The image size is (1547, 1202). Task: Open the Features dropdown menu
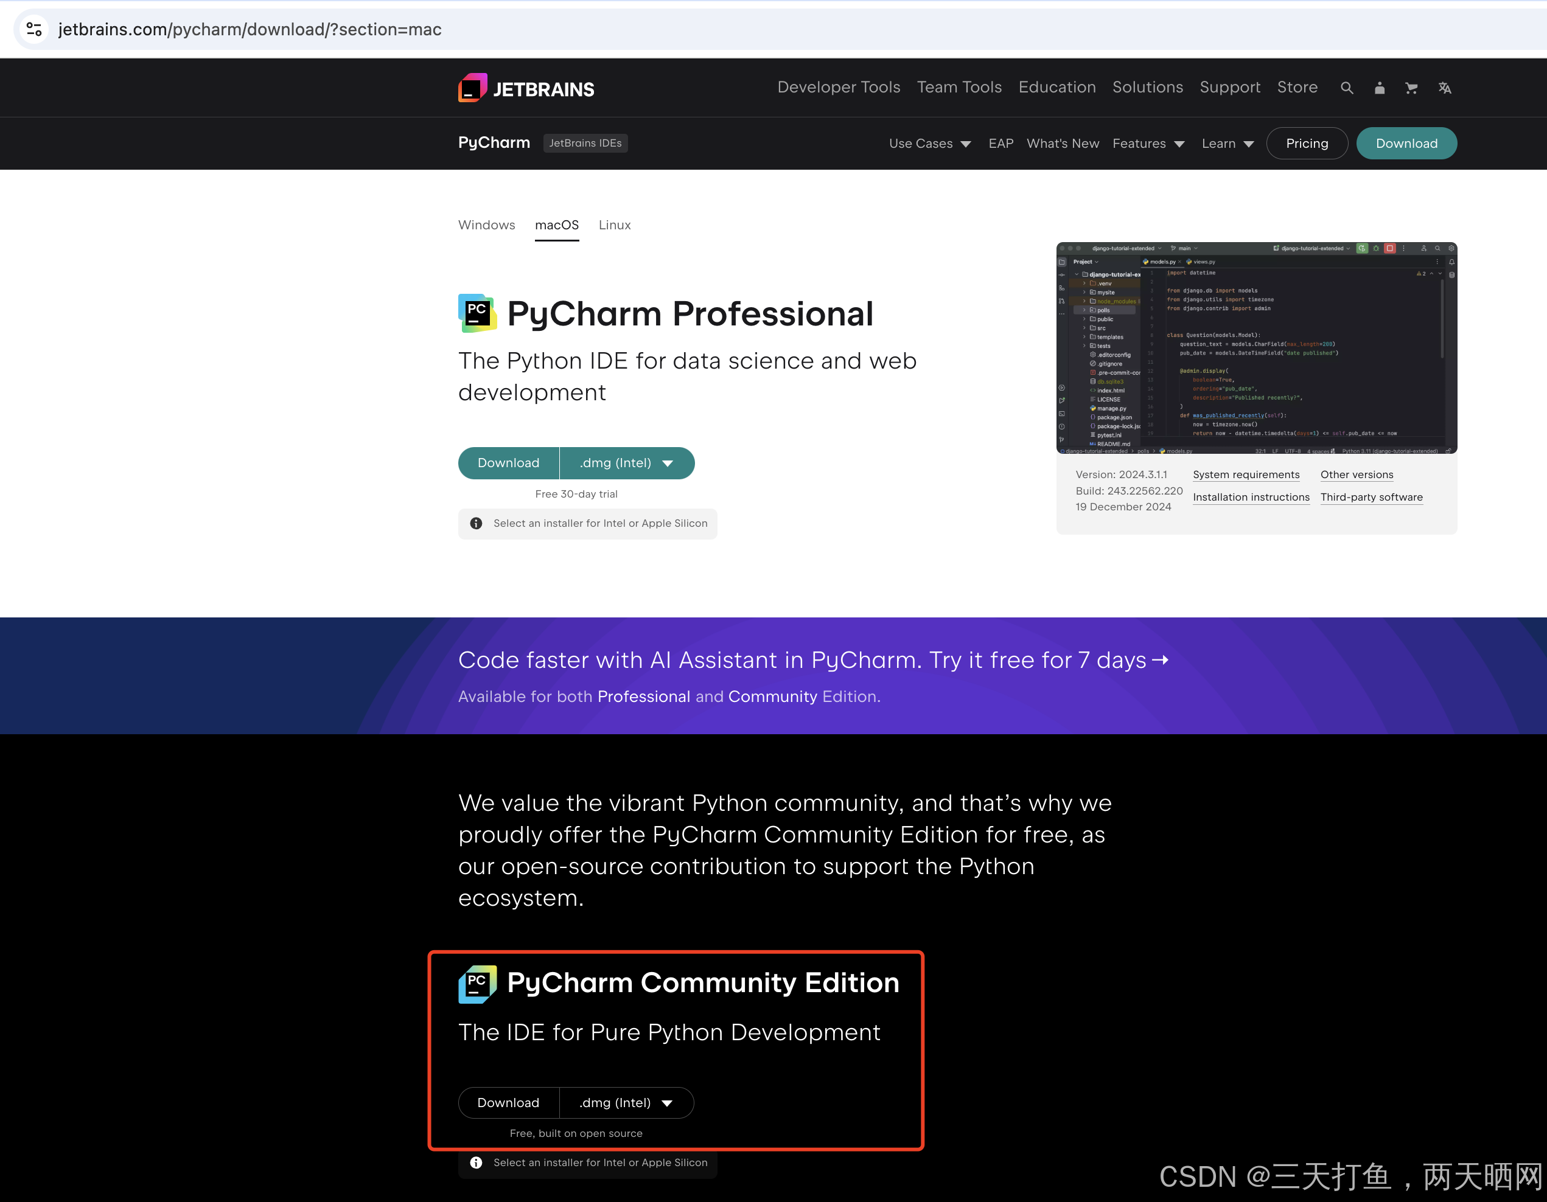[x=1150, y=143]
